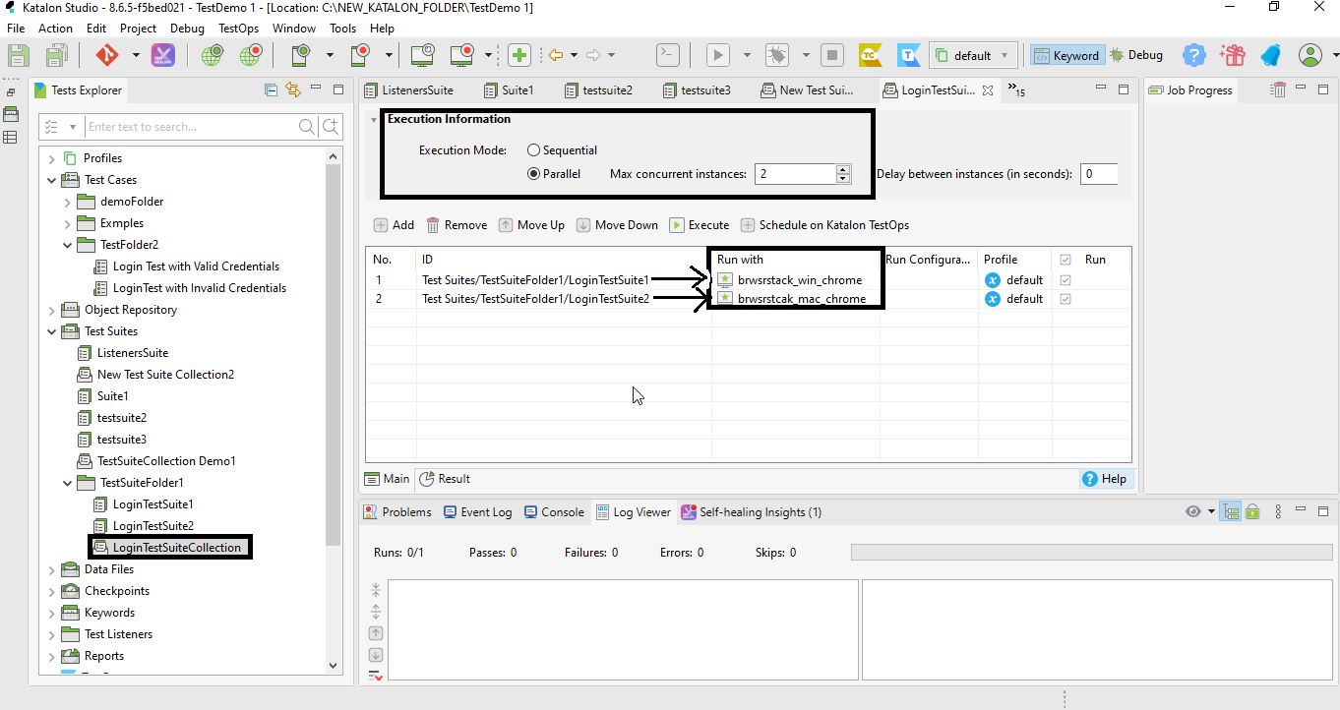The image size is (1340, 710).
Task: Click the gift box icon
Action: 1231,55
